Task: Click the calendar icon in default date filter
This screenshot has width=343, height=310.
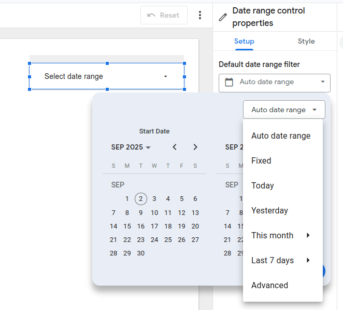Action: (x=229, y=82)
